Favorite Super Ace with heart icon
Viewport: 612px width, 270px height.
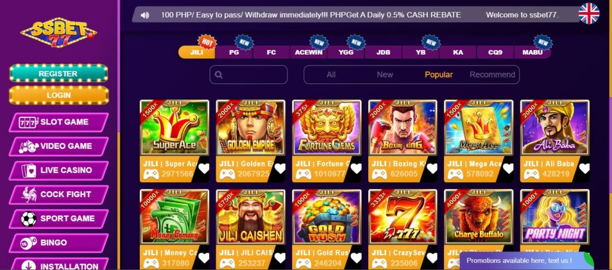pyautogui.click(x=204, y=169)
